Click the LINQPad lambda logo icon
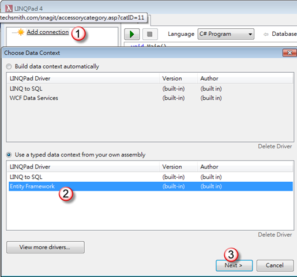 coord(9,9)
